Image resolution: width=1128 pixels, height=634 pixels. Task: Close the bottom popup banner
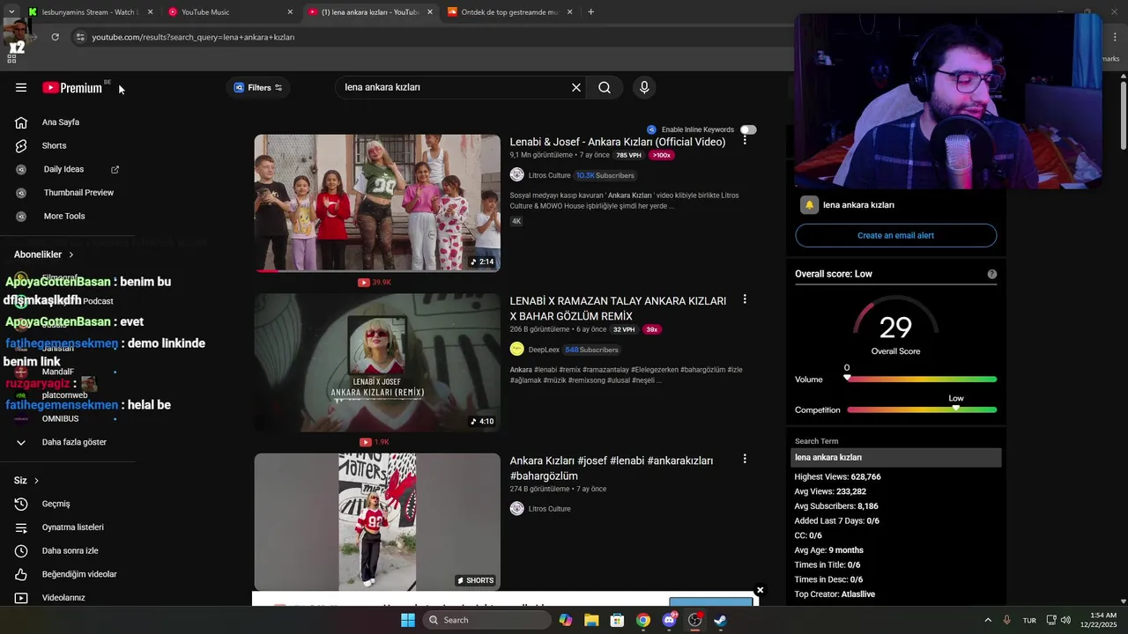click(x=760, y=590)
